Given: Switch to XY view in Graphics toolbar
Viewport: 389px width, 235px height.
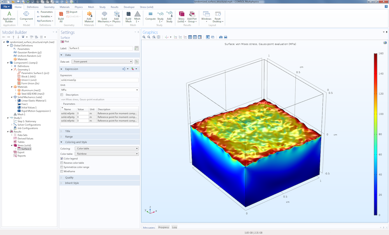Looking at the screenshot, I should click(x=175, y=37).
